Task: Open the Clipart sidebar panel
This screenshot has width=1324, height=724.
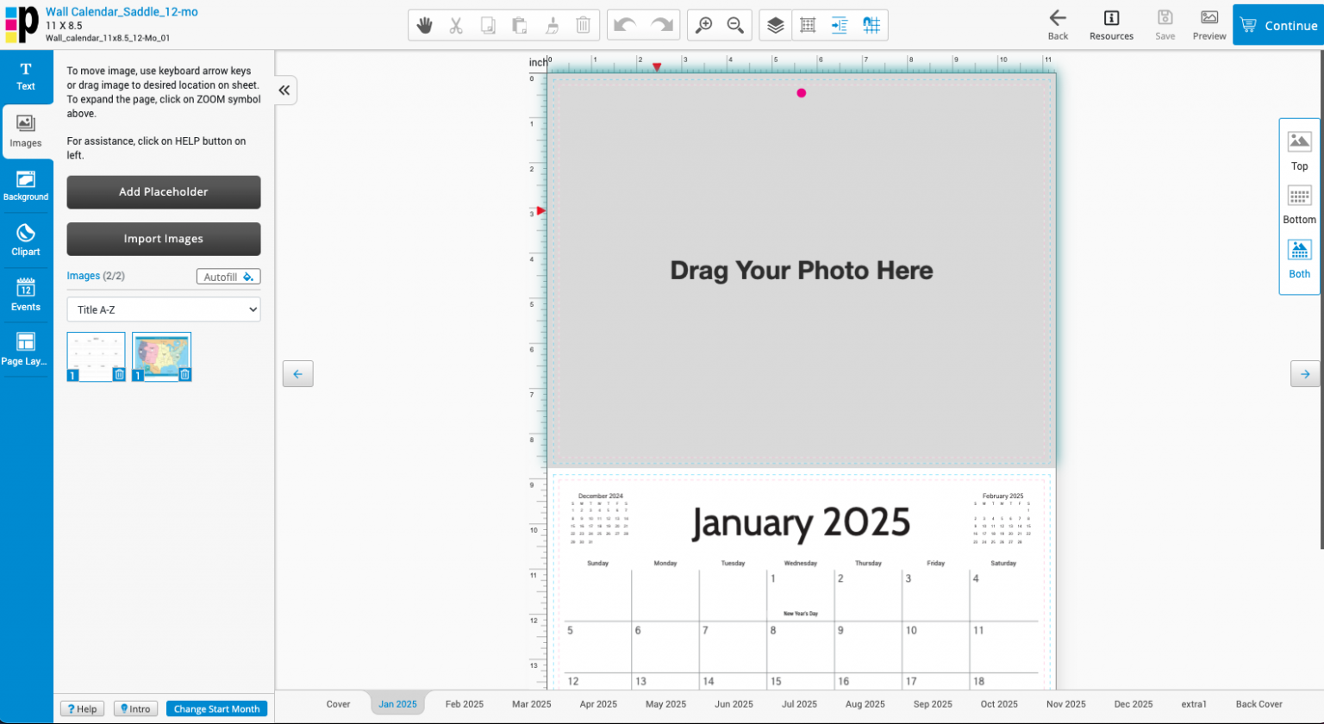Action: pos(26,240)
